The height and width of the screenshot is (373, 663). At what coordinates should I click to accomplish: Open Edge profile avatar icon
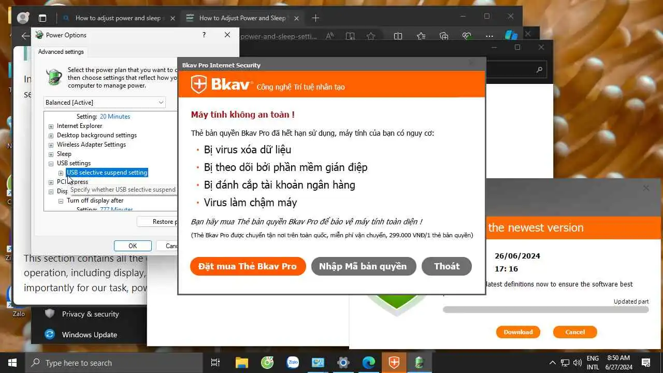(23, 18)
